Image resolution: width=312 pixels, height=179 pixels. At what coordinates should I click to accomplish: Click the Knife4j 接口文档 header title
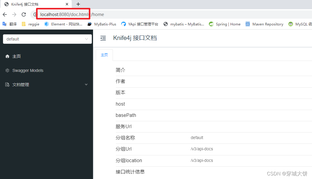(x=135, y=38)
